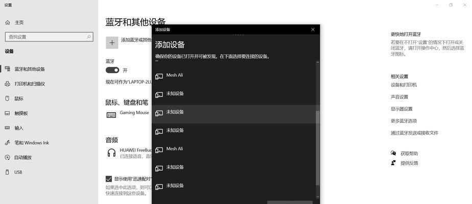472x204 pixels.
Task: Focus the 查找设置 search field
Action: pos(49,37)
